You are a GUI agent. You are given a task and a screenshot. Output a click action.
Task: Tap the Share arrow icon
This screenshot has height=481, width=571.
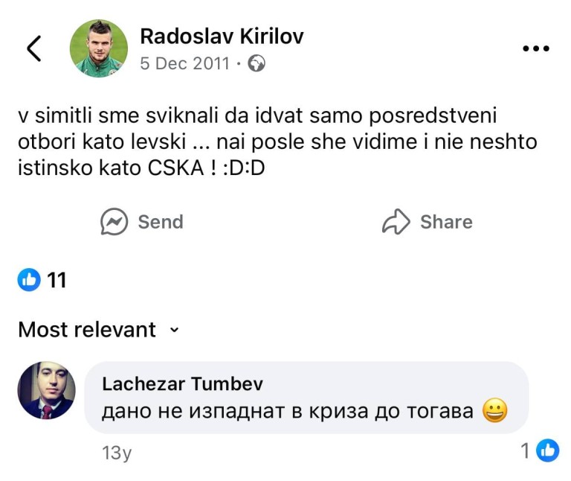(396, 222)
